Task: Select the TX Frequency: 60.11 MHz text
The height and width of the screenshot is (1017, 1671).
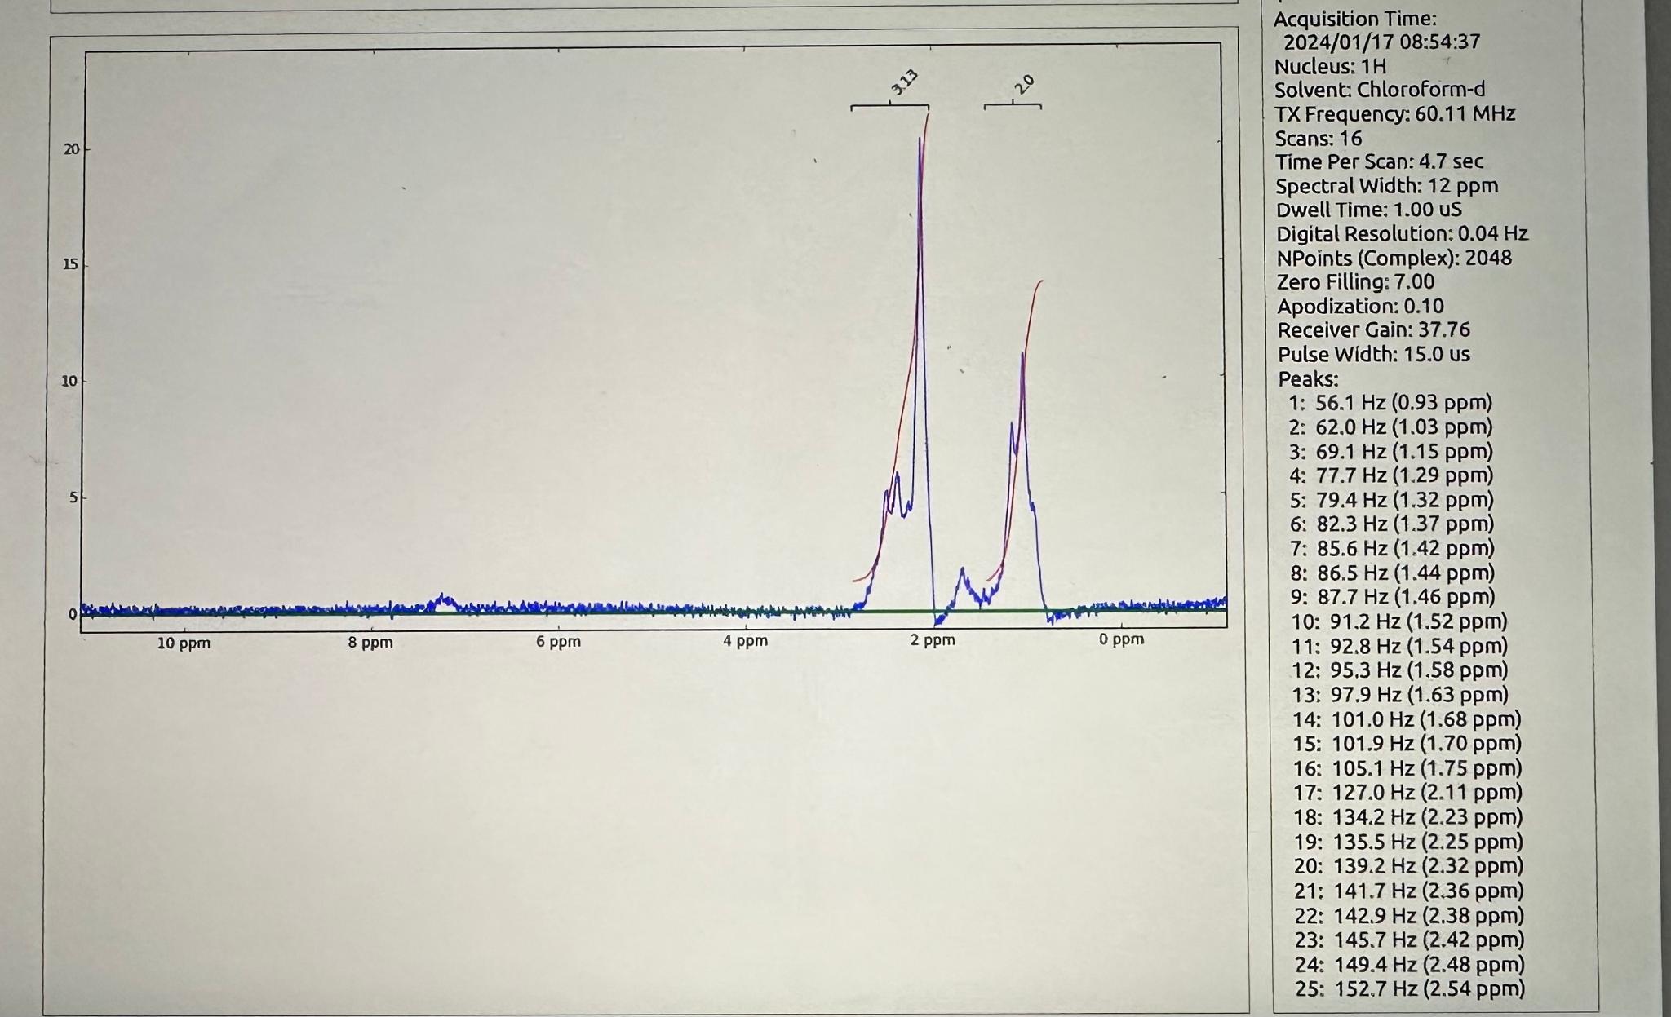Action: pos(1394,114)
